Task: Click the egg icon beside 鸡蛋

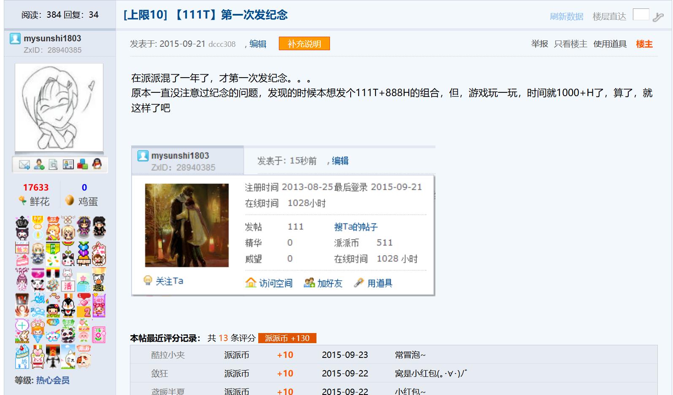Action: (x=70, y=201)
